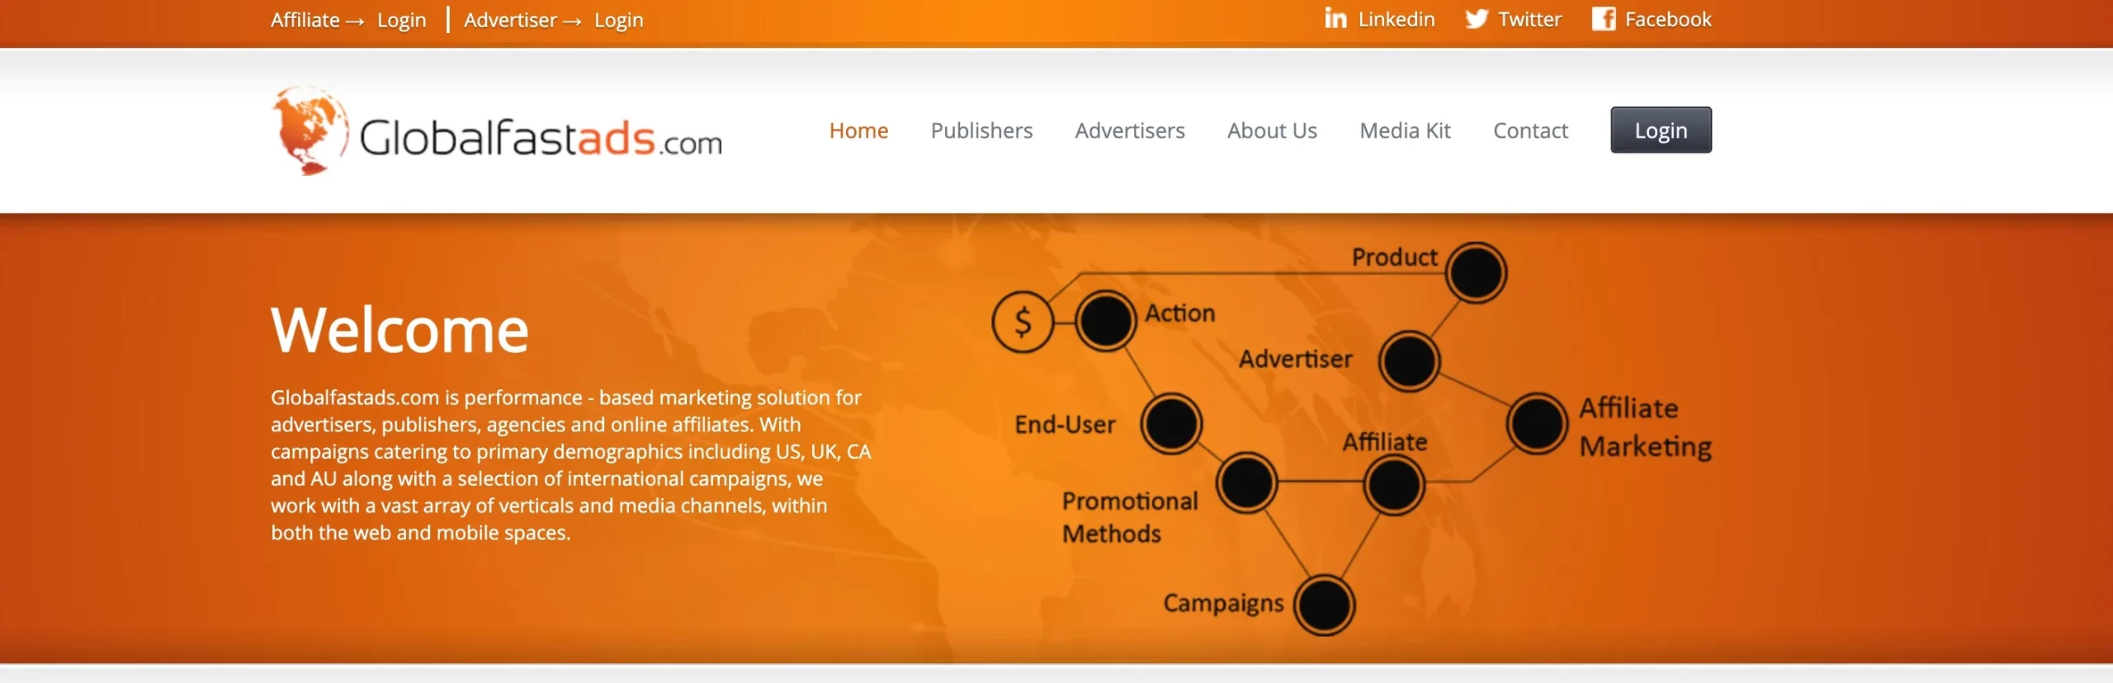Click the black node beside Campaigns label
The width and height of the screenshot is (2113, 683).
click(1325, 605)
